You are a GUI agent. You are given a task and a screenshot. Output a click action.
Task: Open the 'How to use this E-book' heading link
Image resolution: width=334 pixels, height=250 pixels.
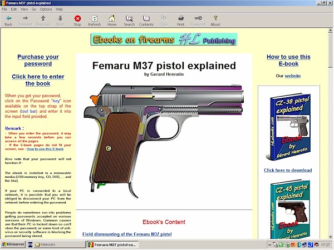(x=288, y=60)
